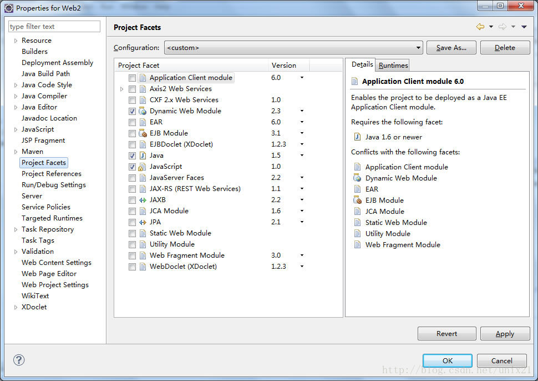The image size is (538, 381).
Task: Check the JavaServer Faces checkbox
Action: 132,178
